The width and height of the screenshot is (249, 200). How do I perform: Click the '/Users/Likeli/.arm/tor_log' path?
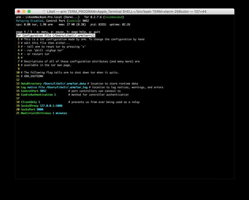(x=67, y=87)
